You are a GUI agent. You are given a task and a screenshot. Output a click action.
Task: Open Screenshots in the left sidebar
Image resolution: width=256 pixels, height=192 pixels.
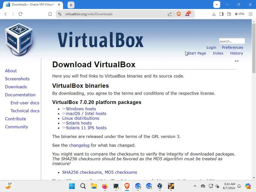[17, 79]
